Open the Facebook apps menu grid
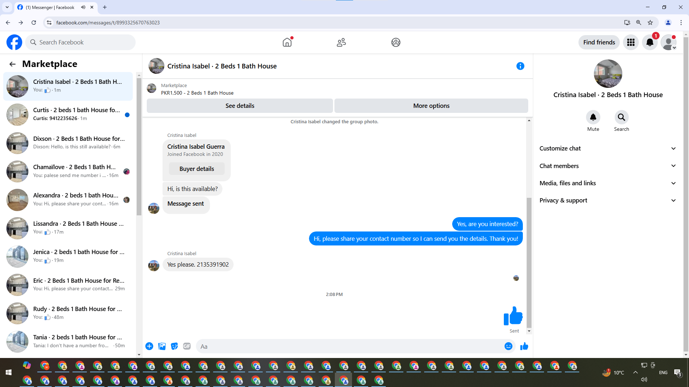Viewport: 689px width, 387px height. [x=631, y=42]
